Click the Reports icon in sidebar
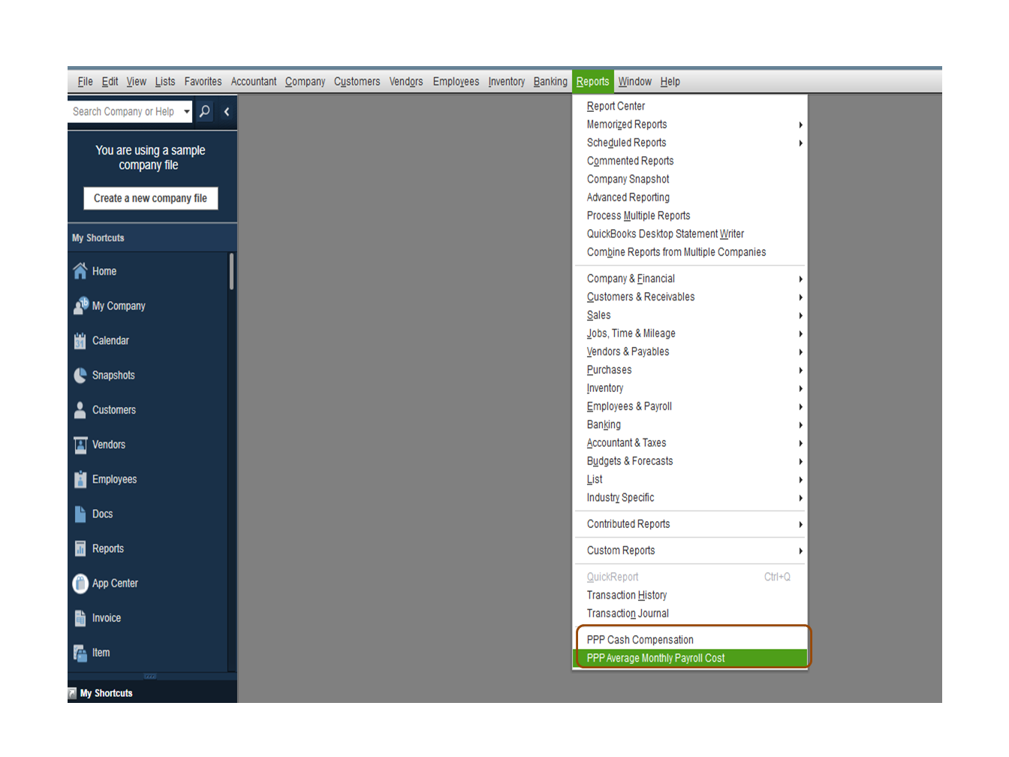 pyautogui.click(x=80, y=549)
